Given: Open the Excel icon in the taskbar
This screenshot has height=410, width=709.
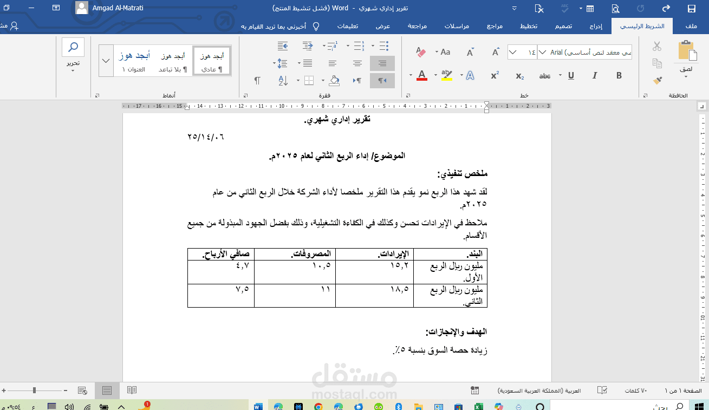Looking at the screenshot, I should tap(479, 406).
